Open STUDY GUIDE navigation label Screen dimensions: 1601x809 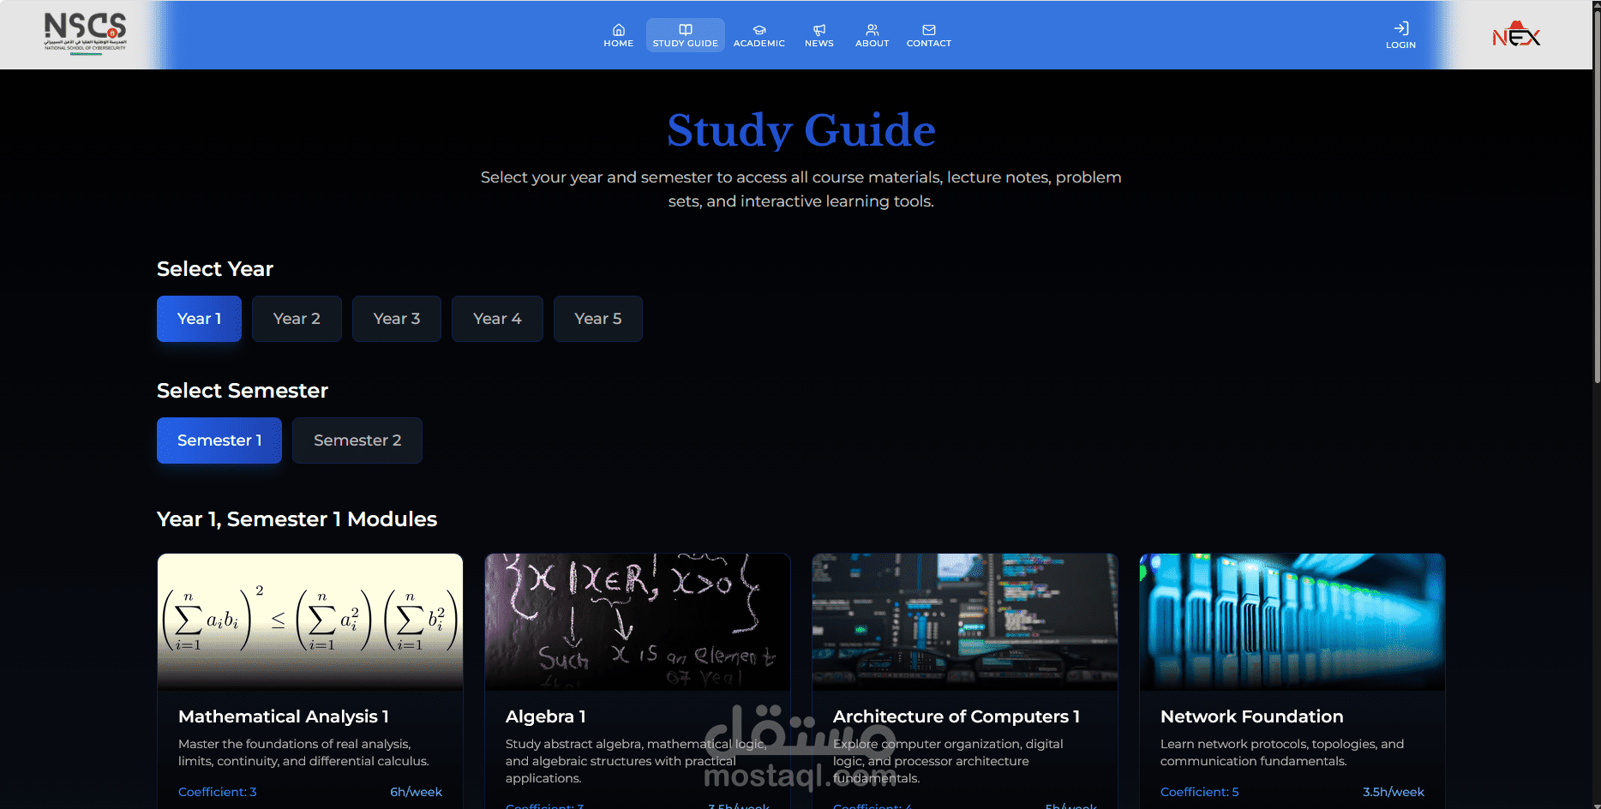pyautogui.click(x=686, y=44)
